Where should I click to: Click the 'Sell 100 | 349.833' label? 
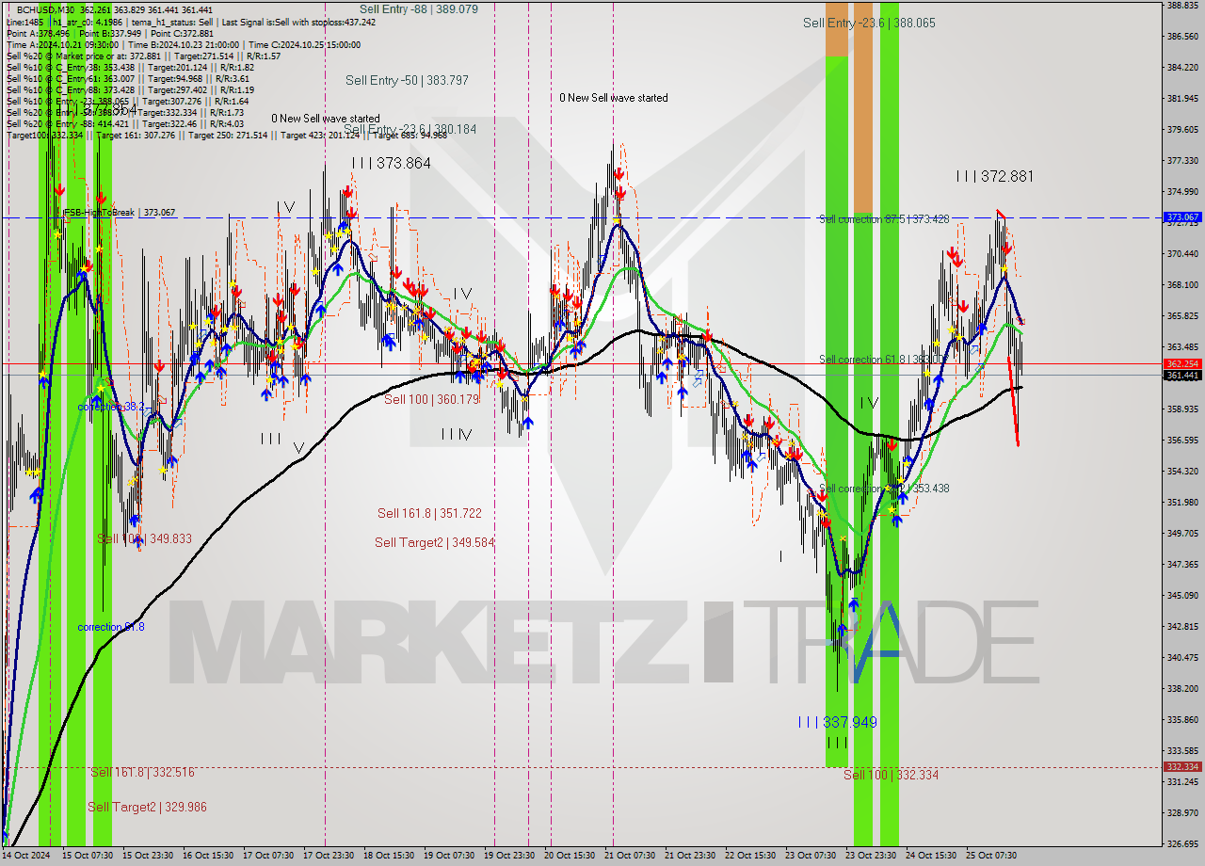pos(144,538)
